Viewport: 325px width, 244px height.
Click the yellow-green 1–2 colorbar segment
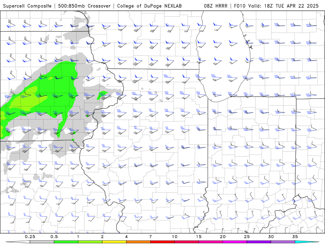[90, 242]
